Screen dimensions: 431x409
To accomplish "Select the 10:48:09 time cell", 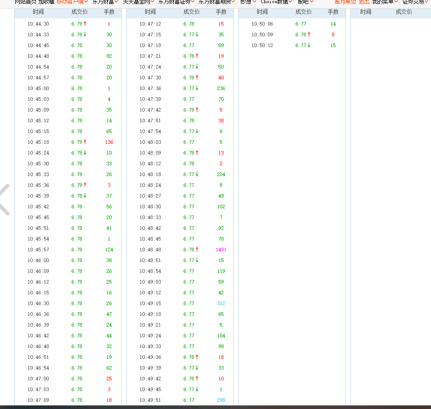I will click(x=151, y=153).
